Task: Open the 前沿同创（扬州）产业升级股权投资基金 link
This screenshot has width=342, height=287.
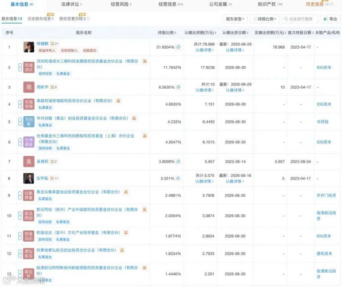Action: [x=87, y=212]
